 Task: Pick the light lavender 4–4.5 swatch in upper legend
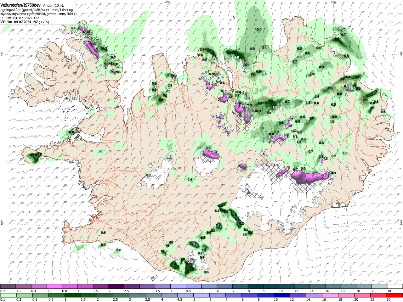(x=178, y=287)
